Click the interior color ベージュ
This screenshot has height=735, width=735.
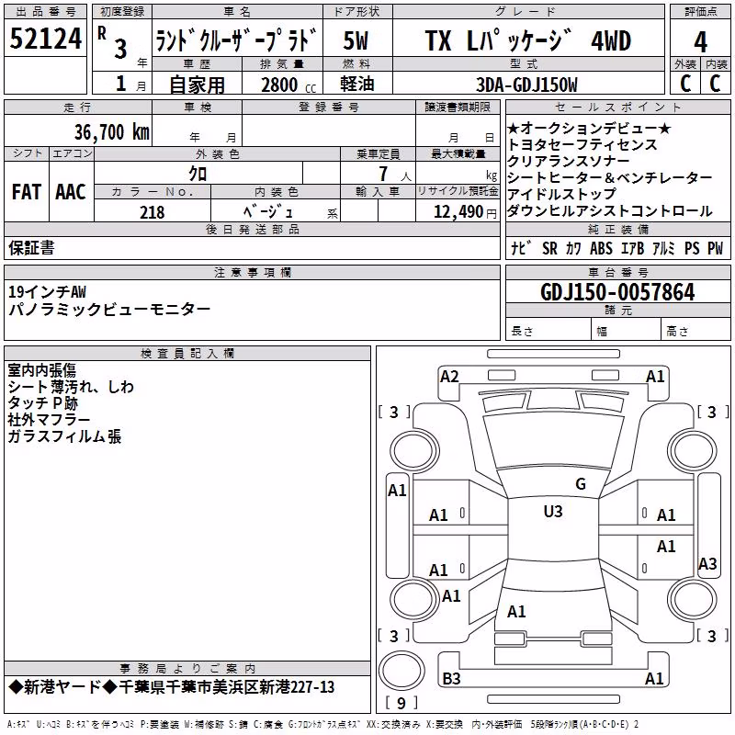pos(268,212)
